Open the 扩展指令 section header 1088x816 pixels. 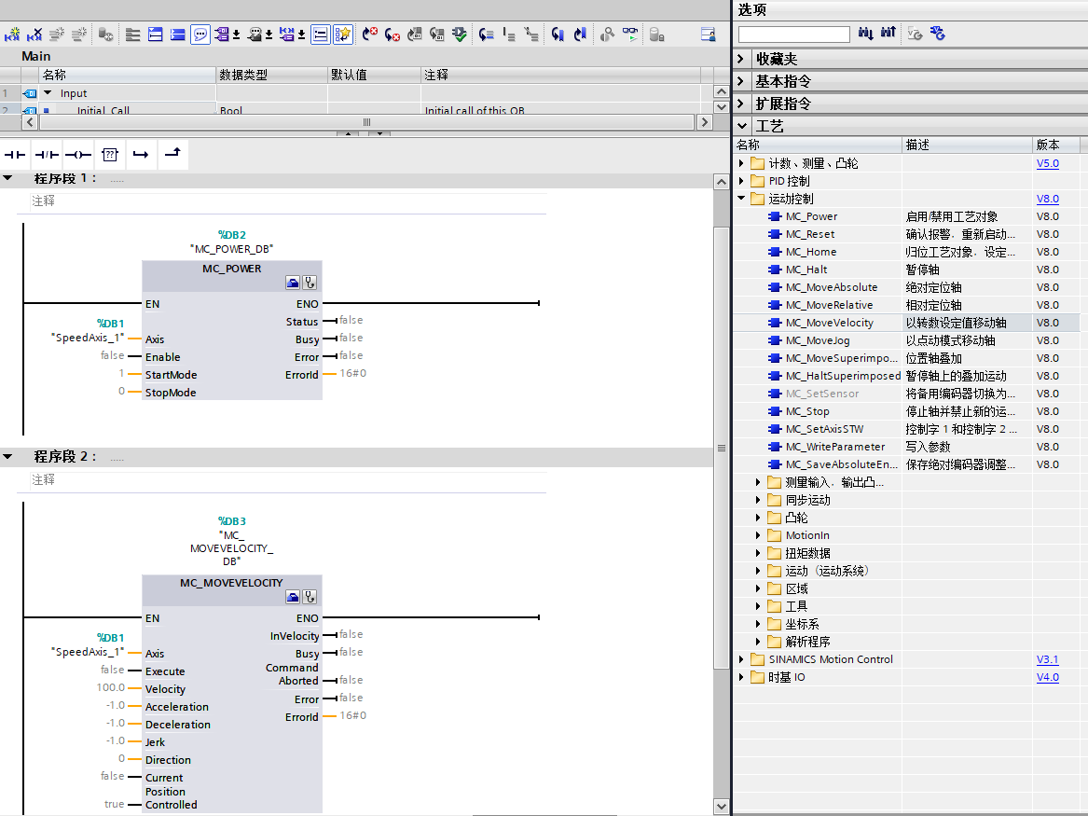(x=783, y=104)
